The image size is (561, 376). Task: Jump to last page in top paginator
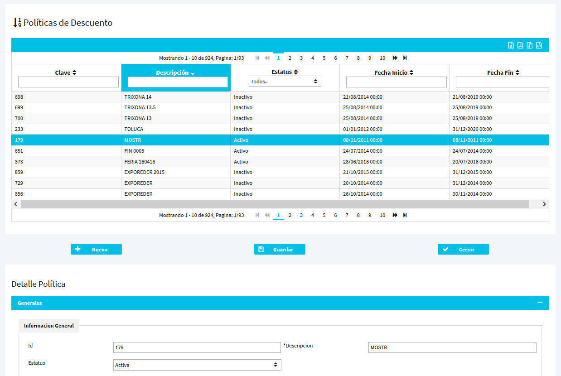click(x=405, y=58)
